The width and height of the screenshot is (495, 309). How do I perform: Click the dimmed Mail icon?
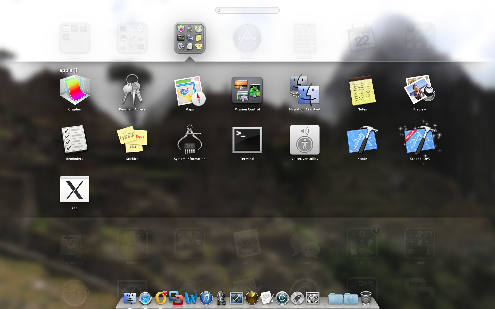pos(247,244)
